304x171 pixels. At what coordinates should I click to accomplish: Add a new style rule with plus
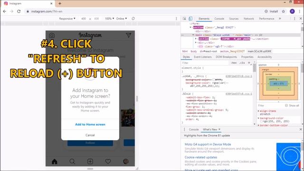click(x=249, y=63)
